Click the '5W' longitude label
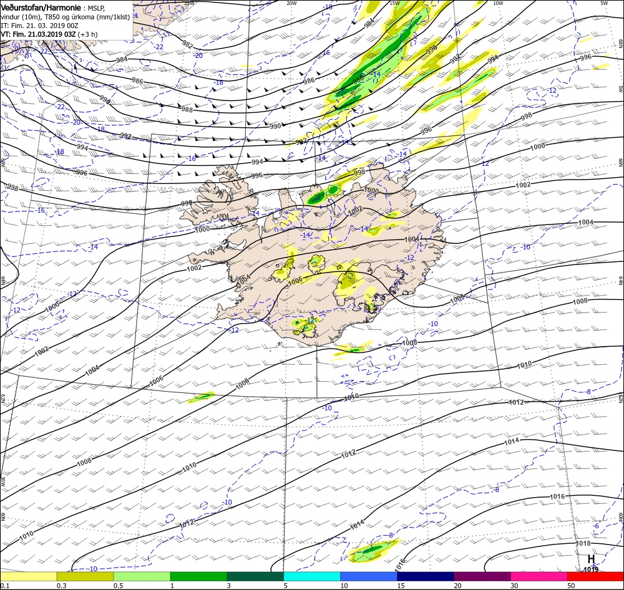The height and width of the screenshot is (590, 624). [x=604, y=3]
